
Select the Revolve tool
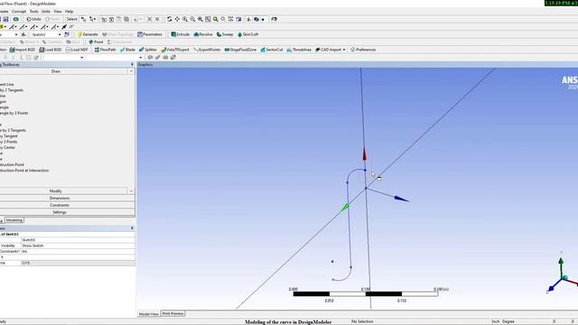coord(203,34)
